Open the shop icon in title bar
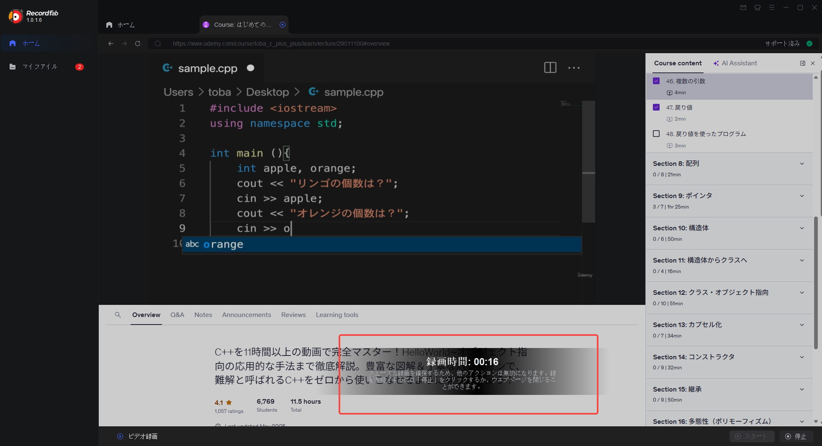This screenshot has width=822, height=446. [x=758, y=8]
